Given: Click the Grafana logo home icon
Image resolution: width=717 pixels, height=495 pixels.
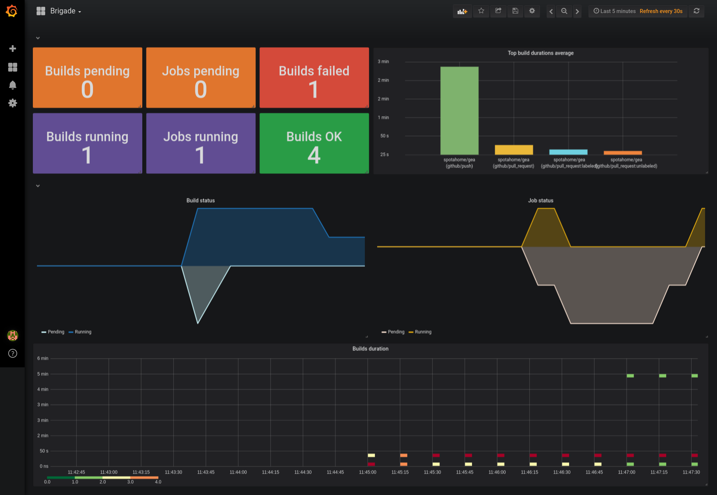Looking at the screenshot, I should click(12, 11).
